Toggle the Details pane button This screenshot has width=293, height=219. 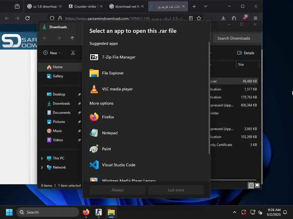246,53
